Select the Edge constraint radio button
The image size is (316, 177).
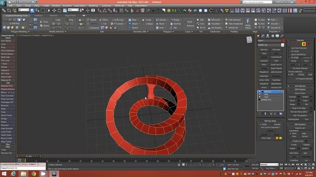point(300,133)
